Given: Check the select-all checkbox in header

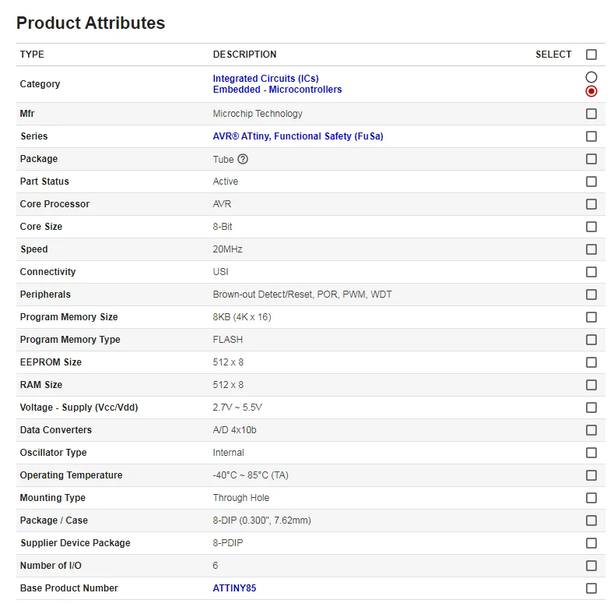Looking at the screenshot, I should coord(591,55).
